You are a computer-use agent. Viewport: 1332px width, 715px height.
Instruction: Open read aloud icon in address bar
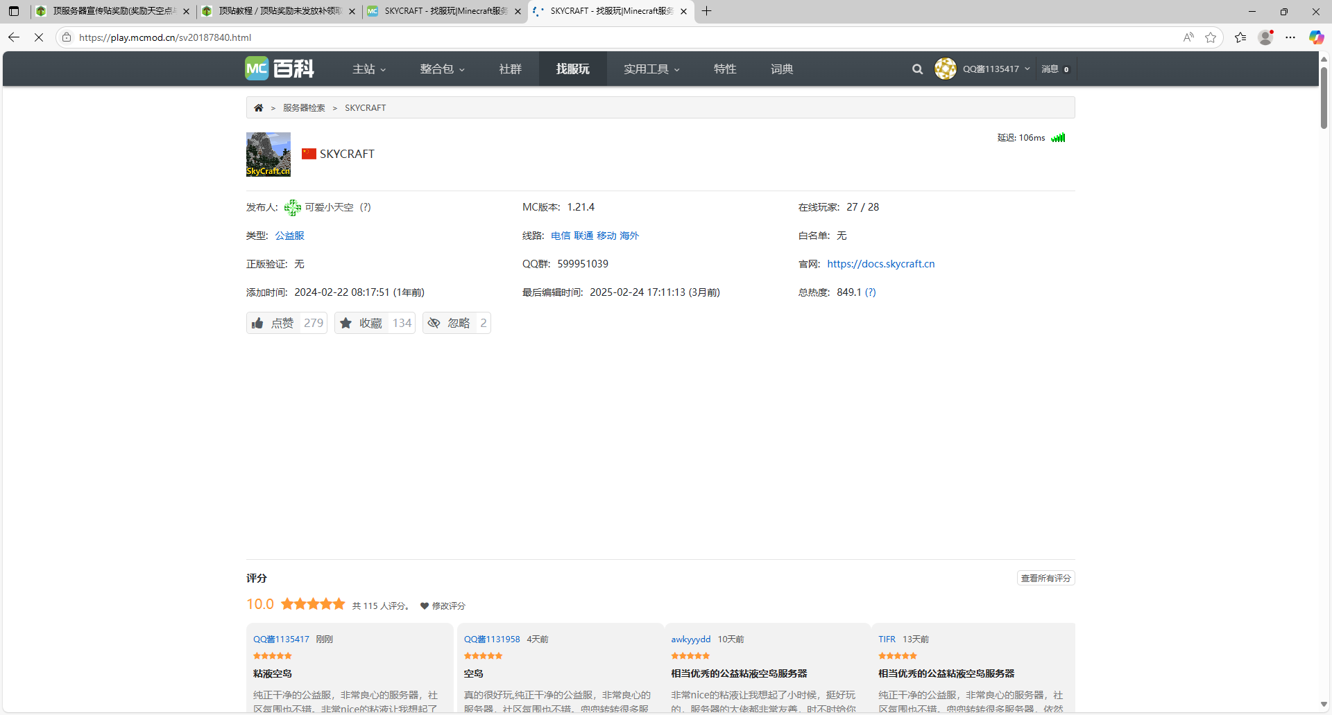coord(1188,37)
